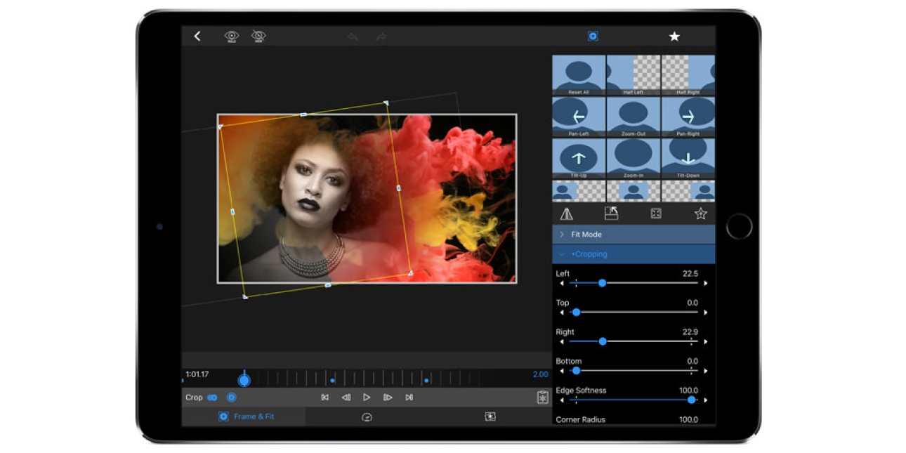Tap the back arrow to exit editor
The image size is (906, 453).
(x=197, y=37)
